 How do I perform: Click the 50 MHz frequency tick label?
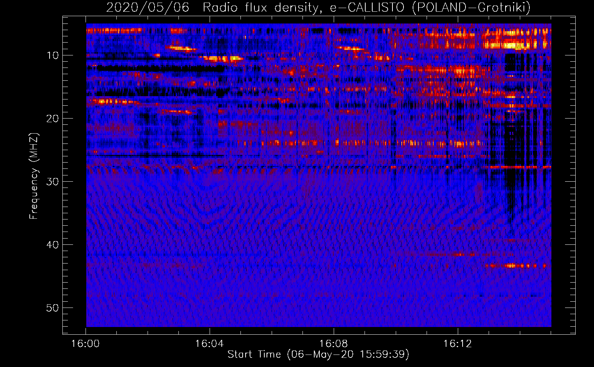(x=52, y=308)
